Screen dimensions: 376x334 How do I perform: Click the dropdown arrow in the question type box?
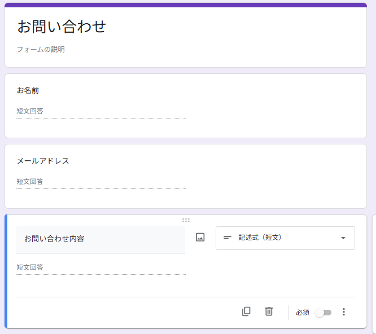click(343, 238)
